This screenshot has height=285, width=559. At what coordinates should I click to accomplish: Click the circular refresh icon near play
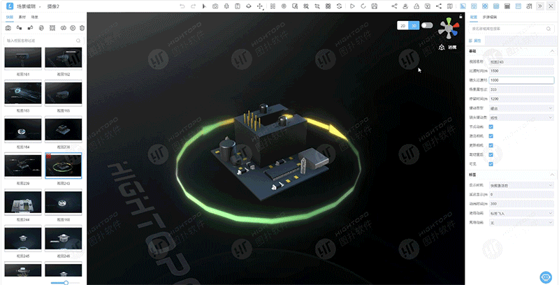(363, 6)
